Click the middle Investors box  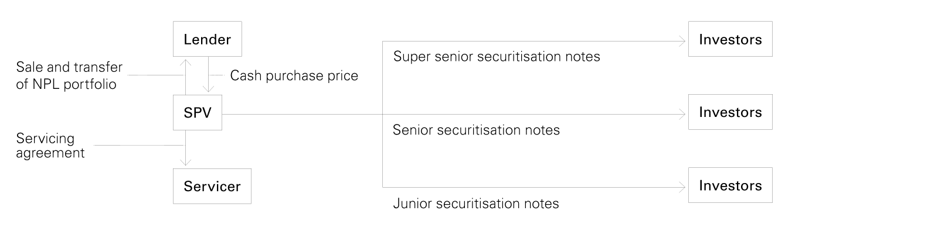pos(730,112)
